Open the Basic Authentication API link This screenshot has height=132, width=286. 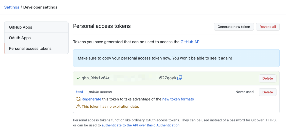(141, 125)
